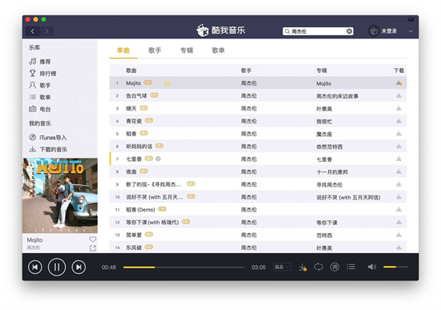
Task: Switch to the 歌单 tab
Action: (218, 50)
